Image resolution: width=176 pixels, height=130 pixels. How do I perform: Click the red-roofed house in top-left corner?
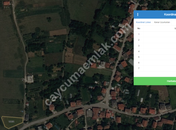tap(7, 3)
